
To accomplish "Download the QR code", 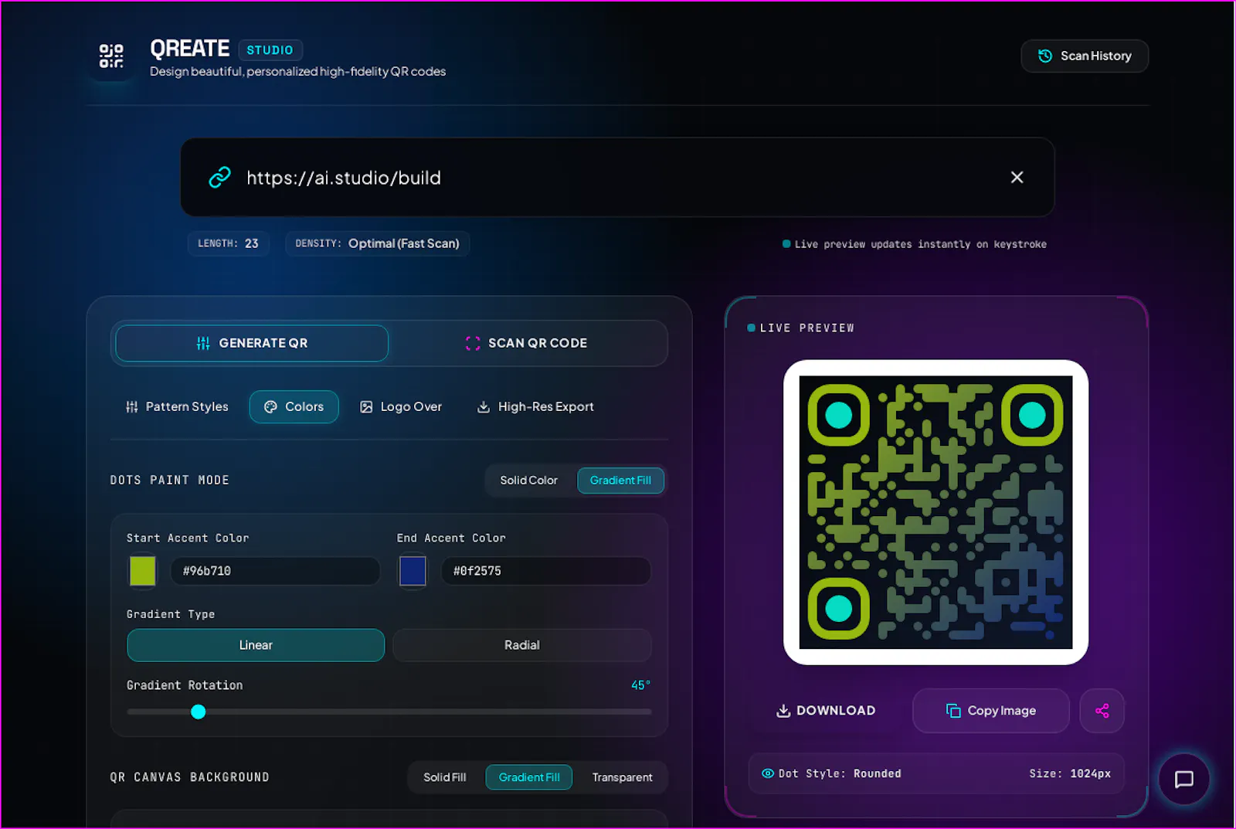I will [x=826, y=711].
